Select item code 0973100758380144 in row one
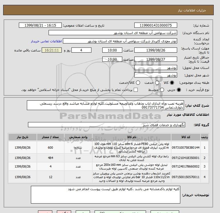The image size is (220, 213). [x=186, y=148]
